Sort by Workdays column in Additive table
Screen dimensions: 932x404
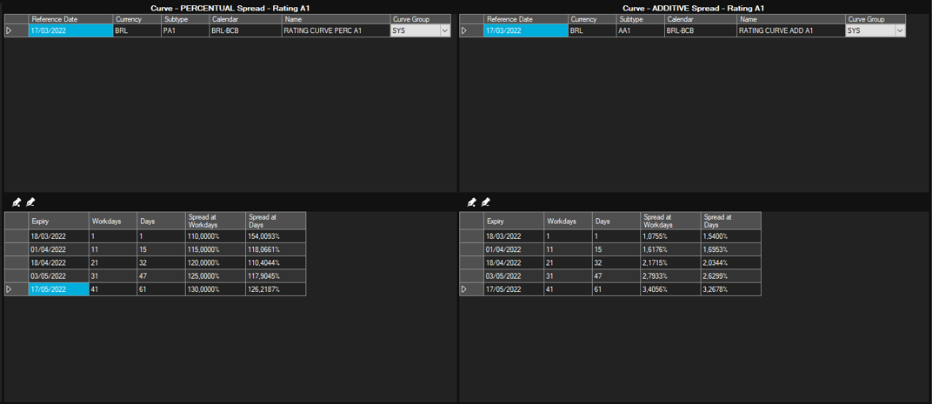pos(567,222)
